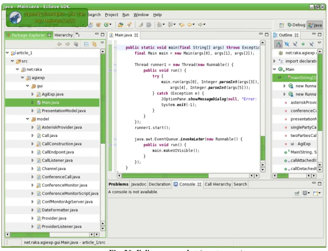
Task: Close the Package Explorer view tab
Action: tap(49, 35)
